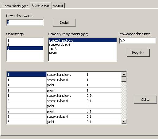Click table cell statek rybacki in observation 3 row
Screen dimensions: 158x139
tap(66, 117)
